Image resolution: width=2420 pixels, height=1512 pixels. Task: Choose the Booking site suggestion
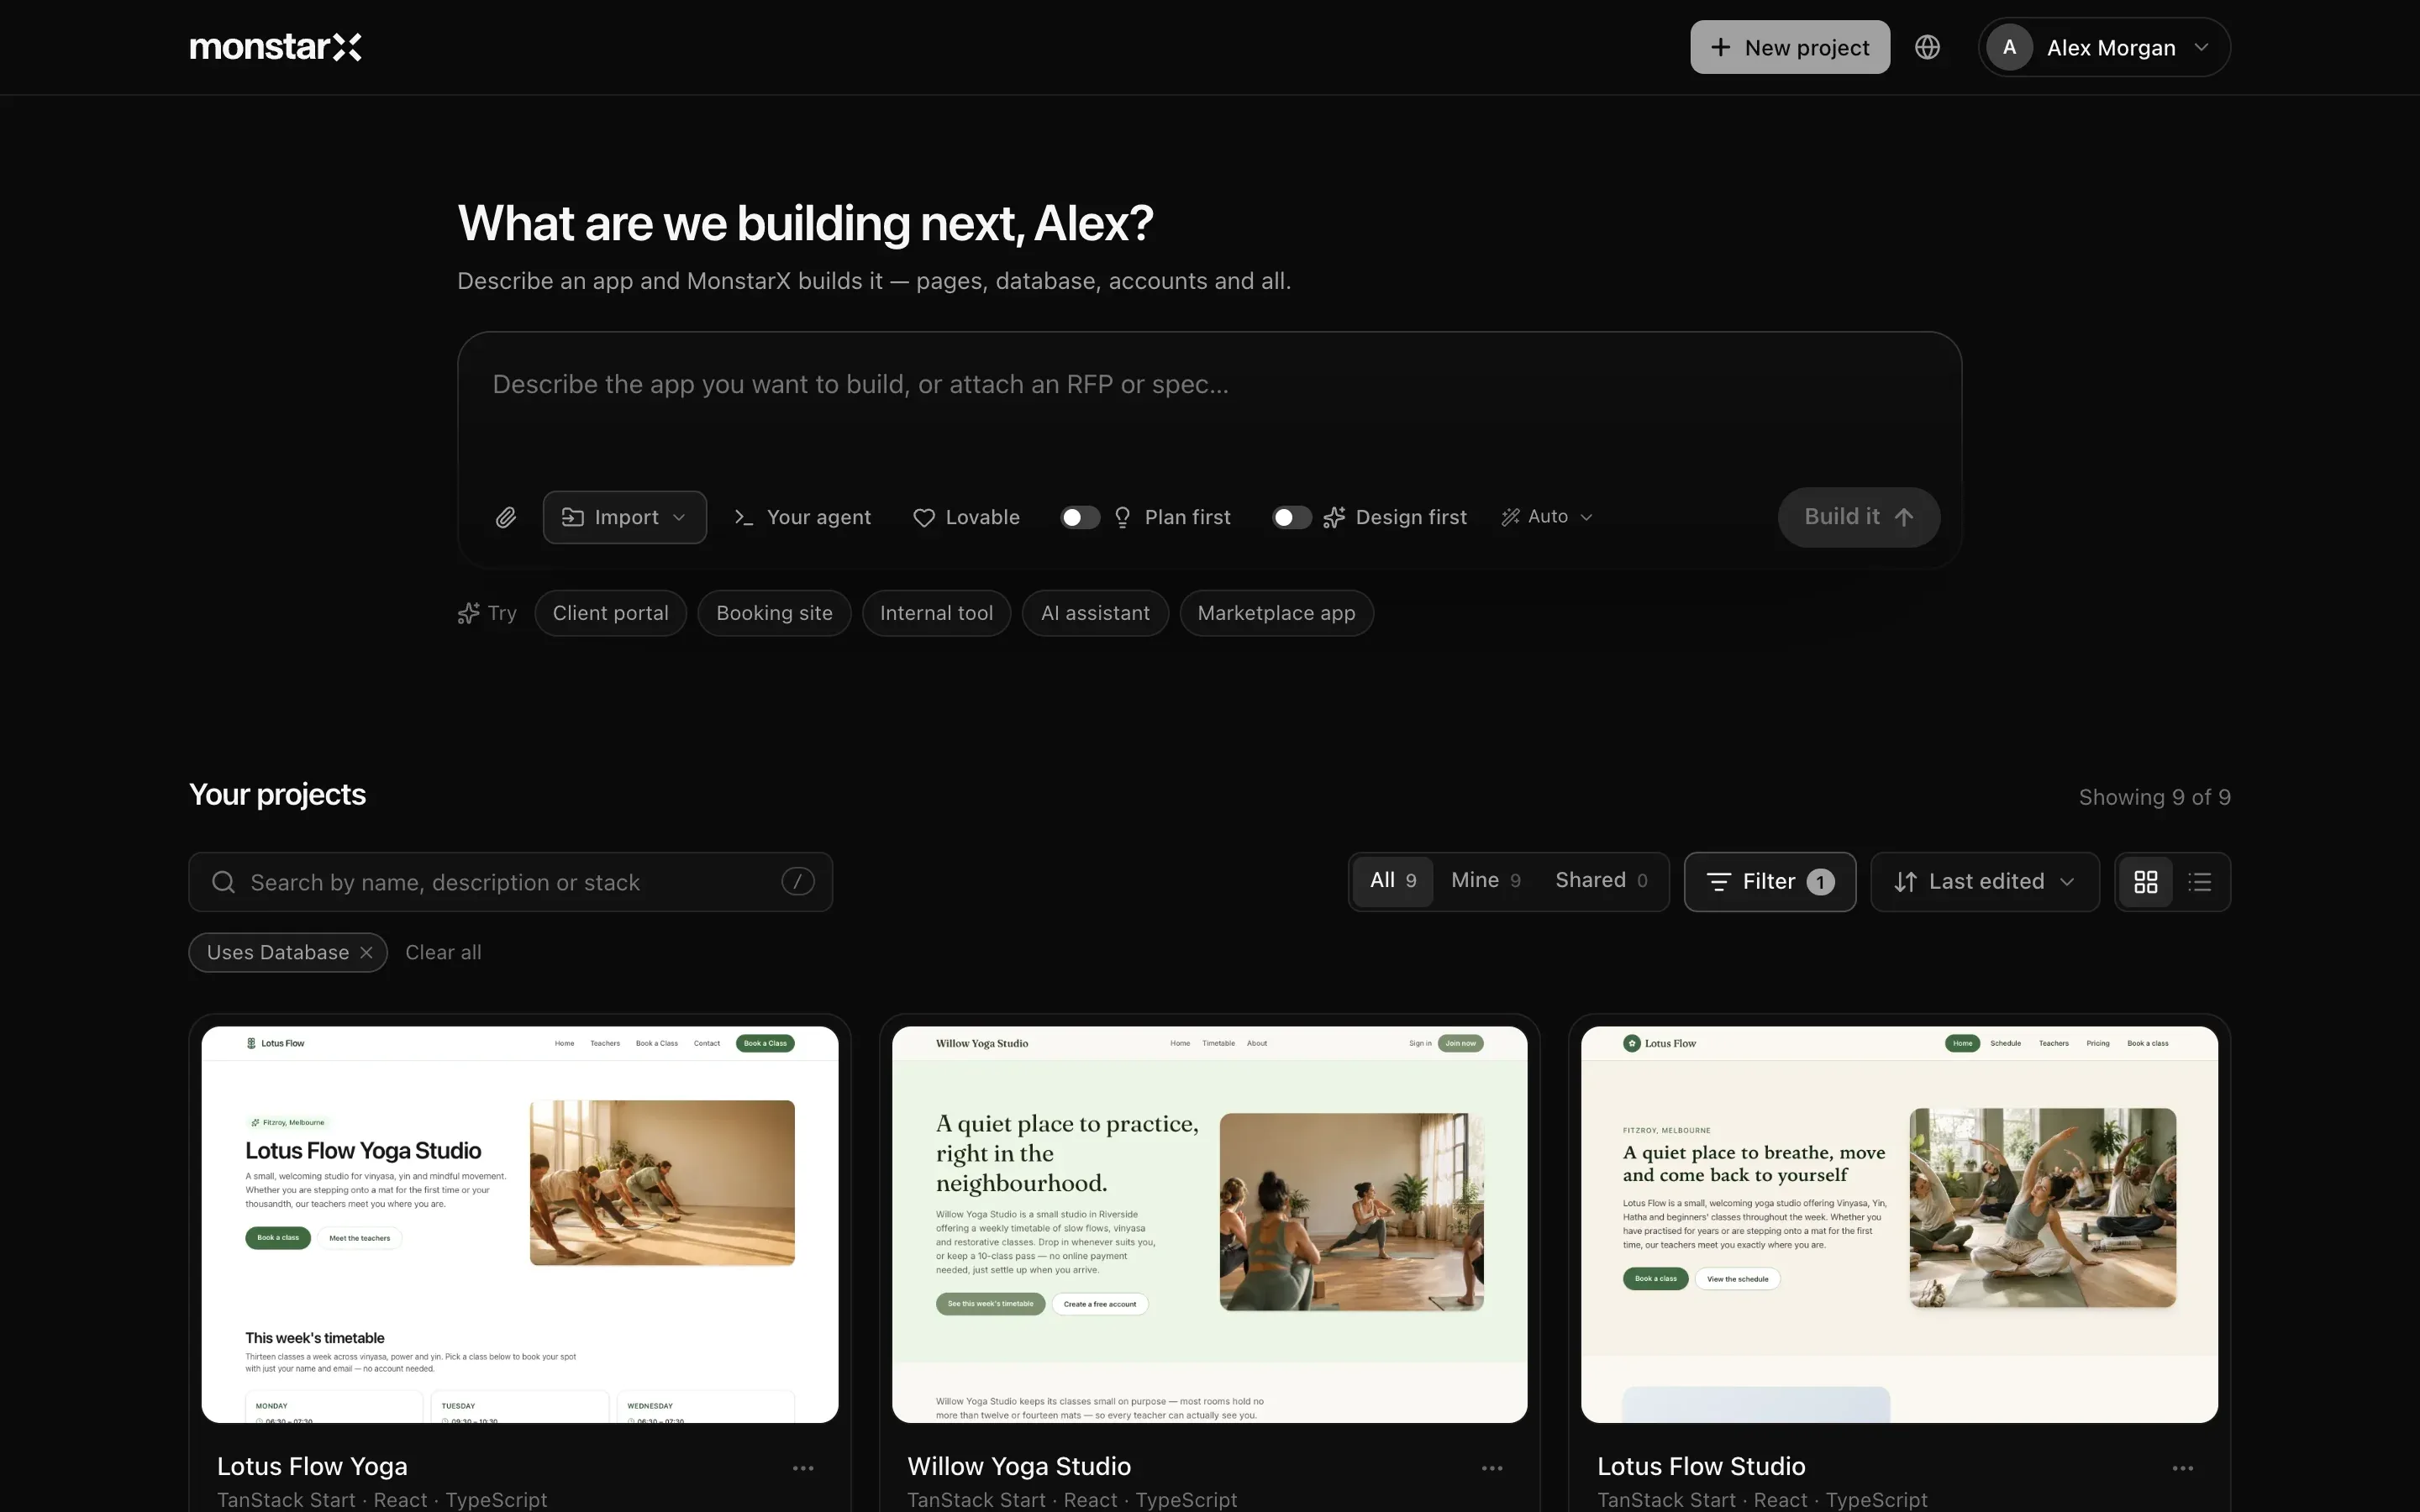(774, 613)
